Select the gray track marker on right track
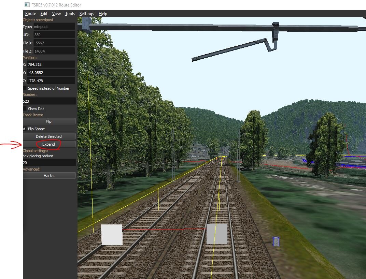The width and height of the screenshot is (366, 279). [x=217, y=234]
